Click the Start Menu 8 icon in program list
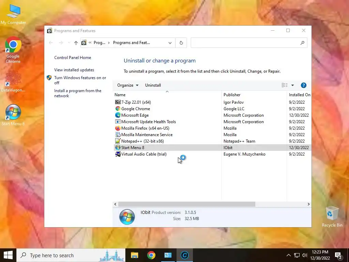 (118, 147)
